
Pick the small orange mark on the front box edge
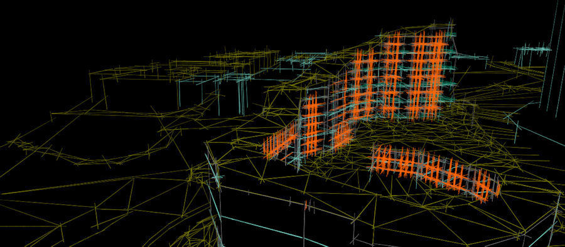[306, 205]
